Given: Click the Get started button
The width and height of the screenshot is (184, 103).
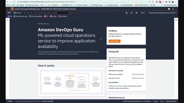Looking at the screenshot, I should 114,41.
